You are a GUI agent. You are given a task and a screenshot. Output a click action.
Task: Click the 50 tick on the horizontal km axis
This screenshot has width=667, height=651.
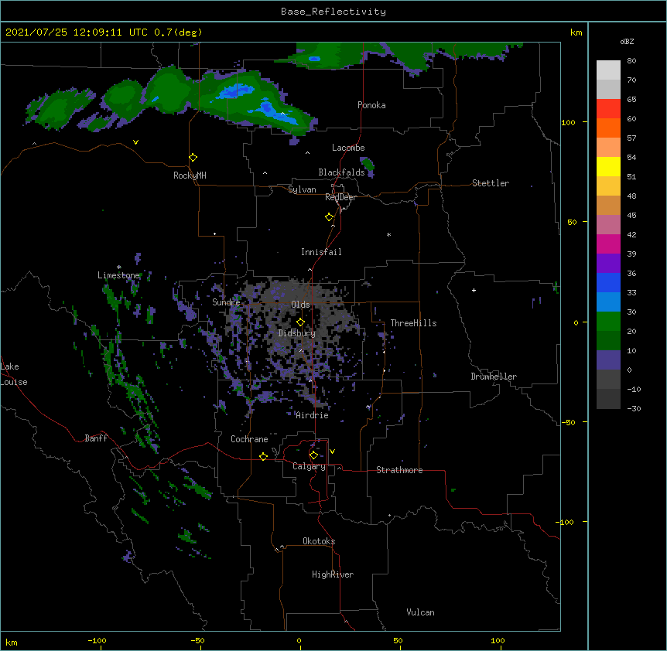click(x=398, y=640)
